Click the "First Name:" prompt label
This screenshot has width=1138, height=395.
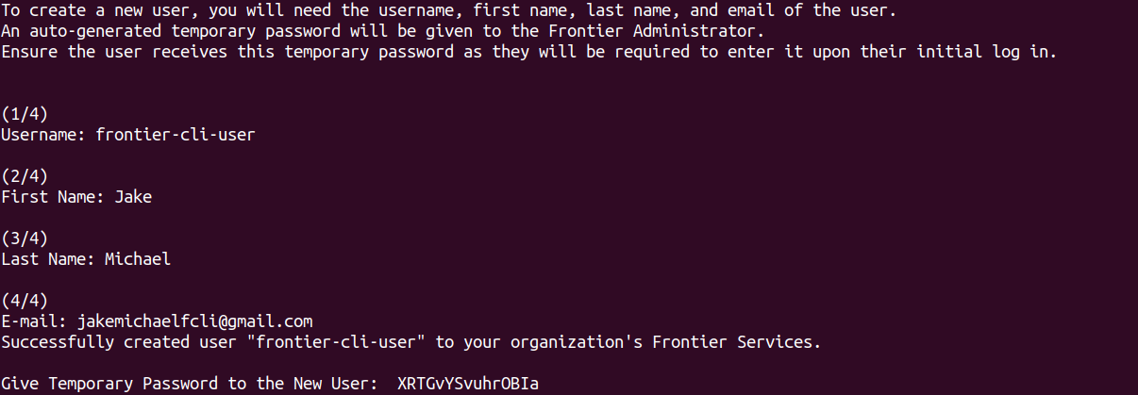(53, 197)
